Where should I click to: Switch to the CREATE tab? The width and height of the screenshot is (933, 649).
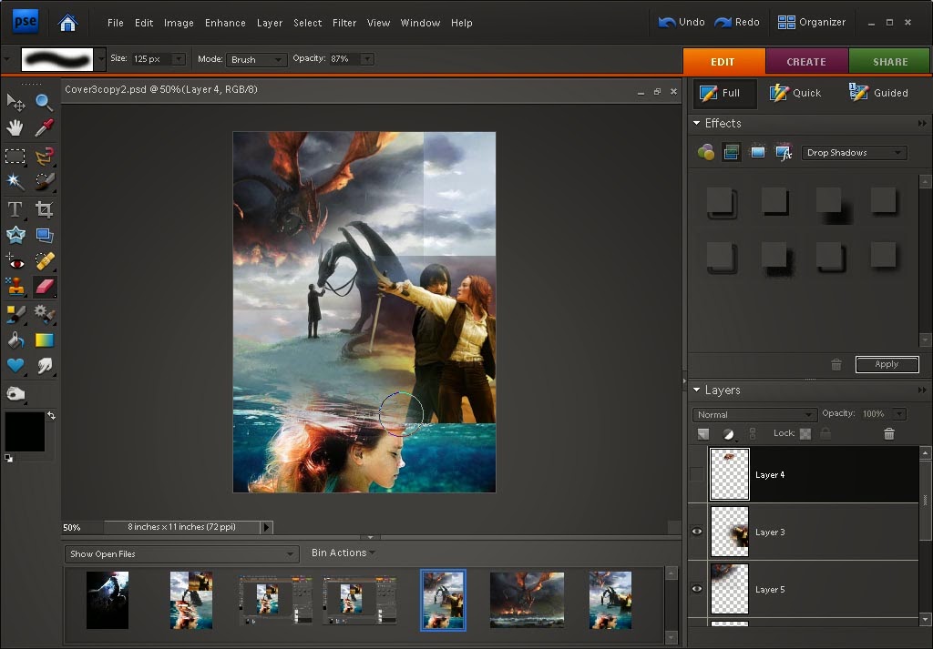pyautogui.click(x=805, y=62)
